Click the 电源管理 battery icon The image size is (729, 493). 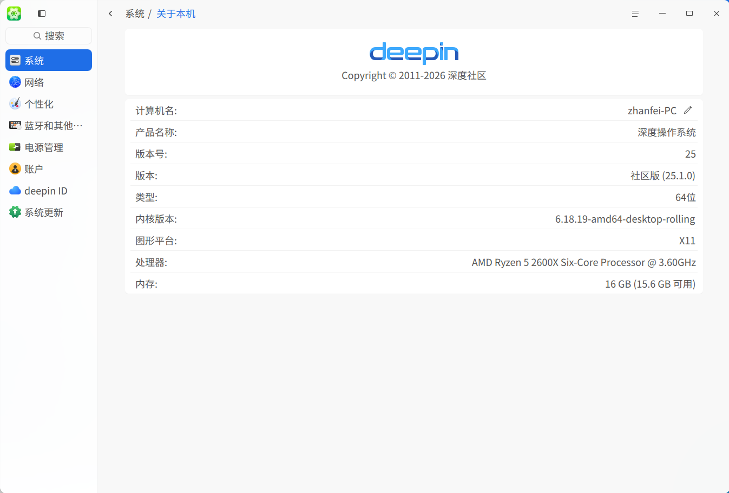15,147
